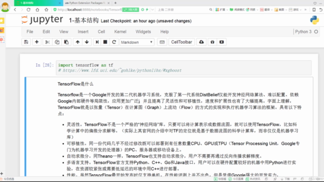324x182 pixels.
Task: Copy selected cells toolbar icon
Action: [x=57, y=42]
